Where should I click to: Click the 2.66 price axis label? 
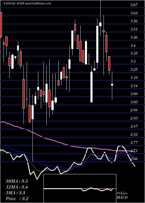coord(134,159)
